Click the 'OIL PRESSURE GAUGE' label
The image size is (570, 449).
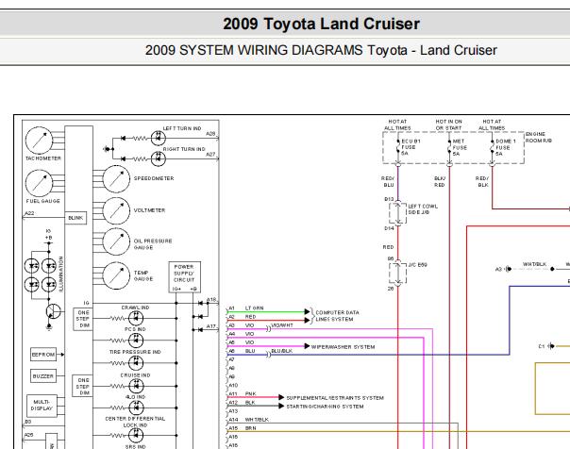click(x=153, y=244)
